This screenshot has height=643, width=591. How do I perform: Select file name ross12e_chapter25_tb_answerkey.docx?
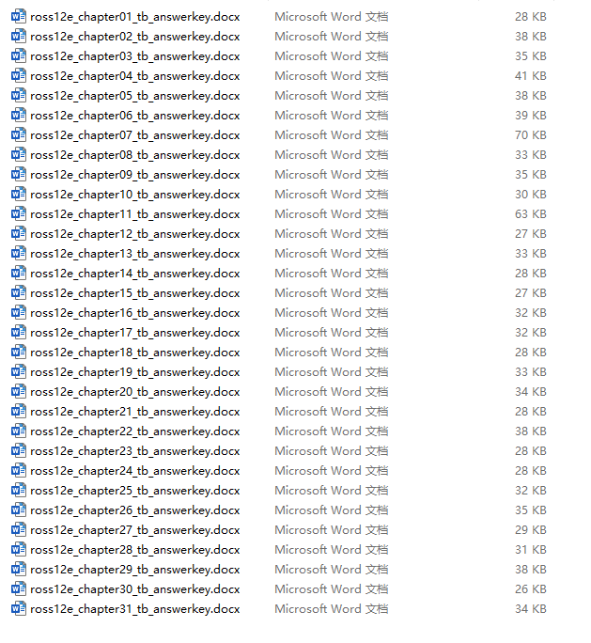coord(135,491)
